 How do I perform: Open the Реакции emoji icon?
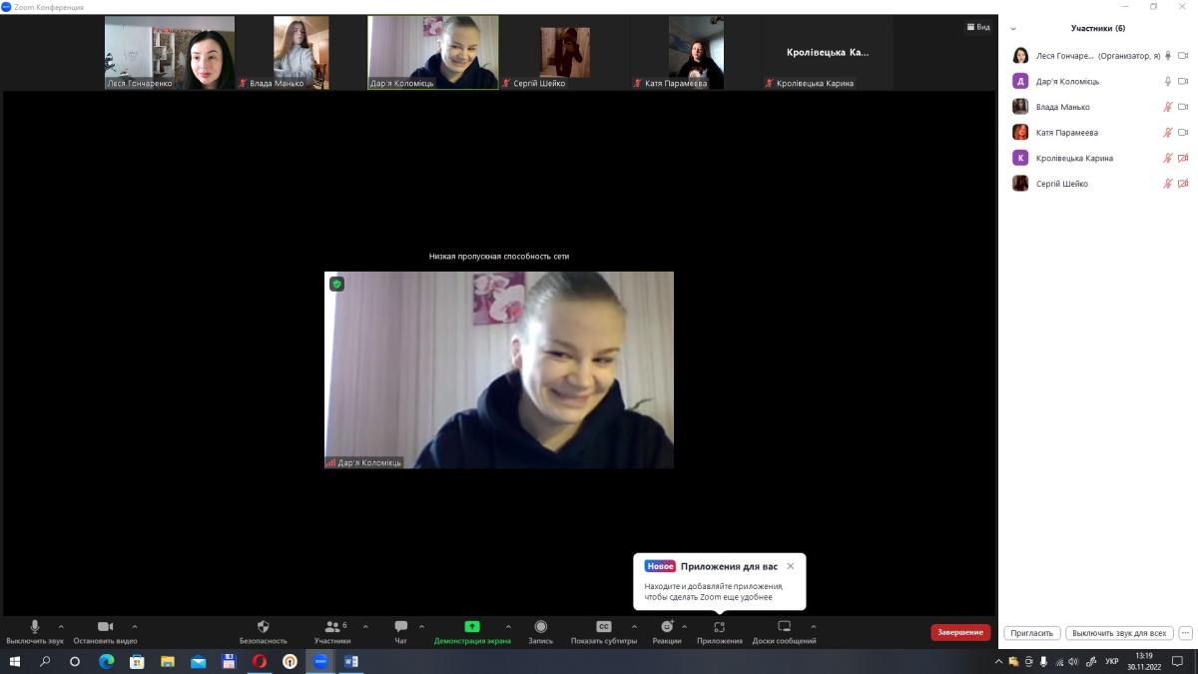[666, 627]
